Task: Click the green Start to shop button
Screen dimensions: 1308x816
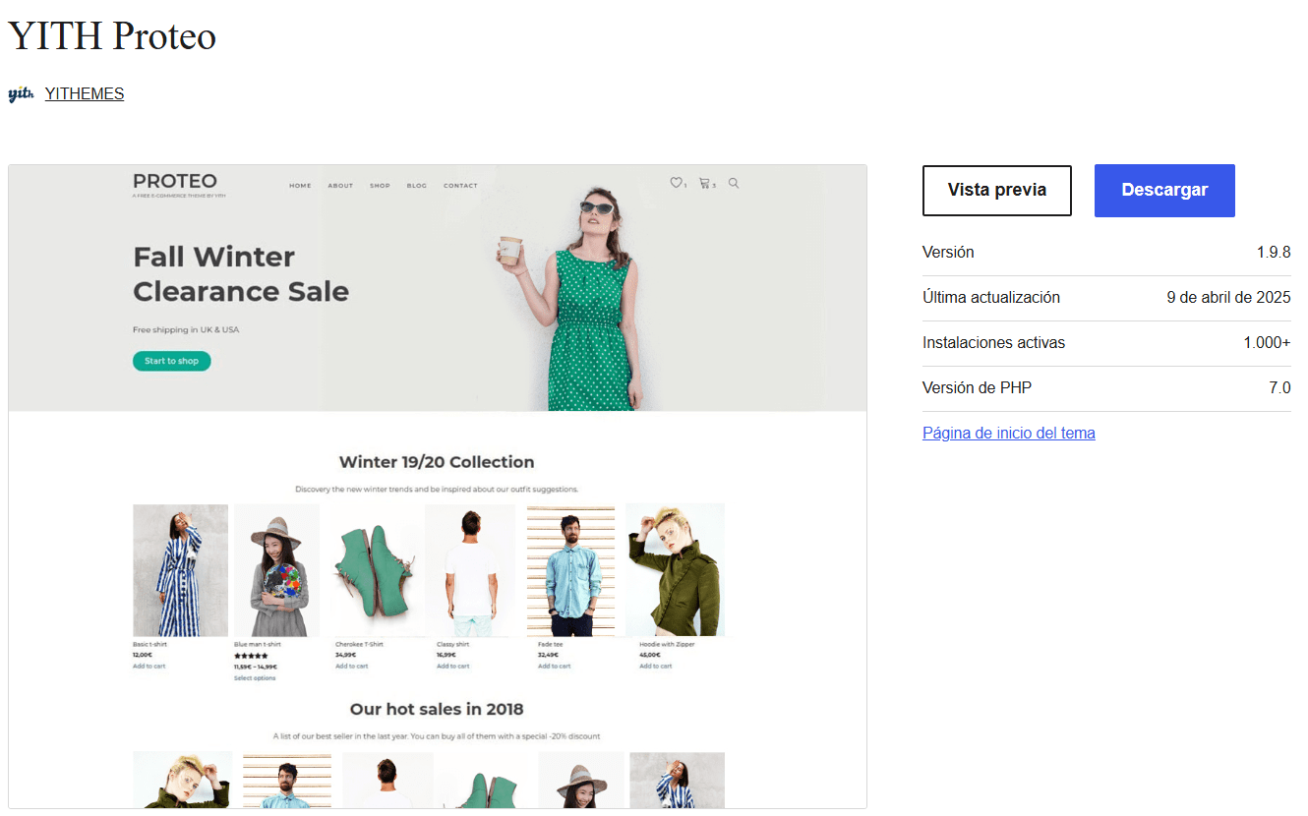Action: point(172,362)
